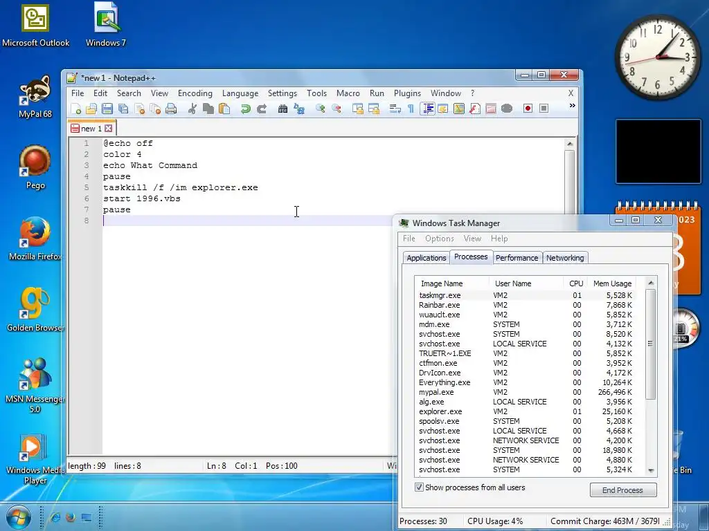Toggle the indent guide toolbar icon
This screenshot has width=709, height=531.
[x=427, y=109]
